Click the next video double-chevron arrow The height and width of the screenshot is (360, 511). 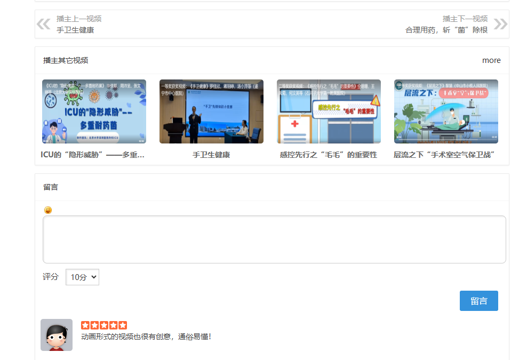tap(500, 24)
